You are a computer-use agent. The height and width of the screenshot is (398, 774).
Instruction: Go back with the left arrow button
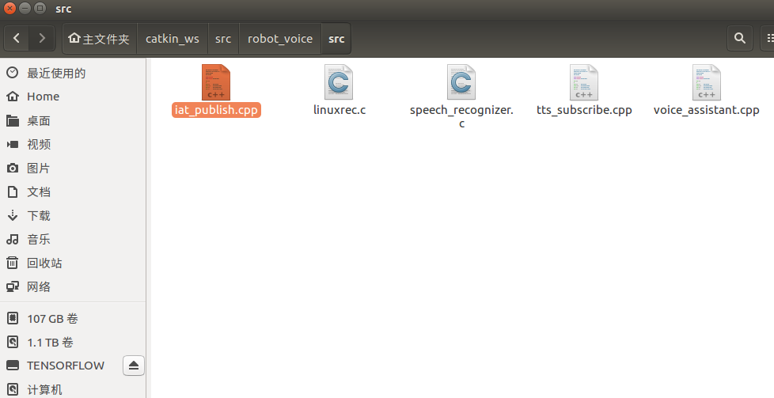click(x=17, y=38)
